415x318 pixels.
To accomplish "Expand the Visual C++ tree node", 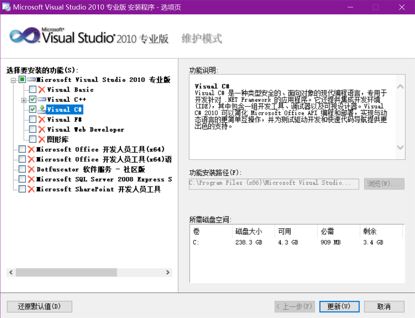I will pos(24,100).
